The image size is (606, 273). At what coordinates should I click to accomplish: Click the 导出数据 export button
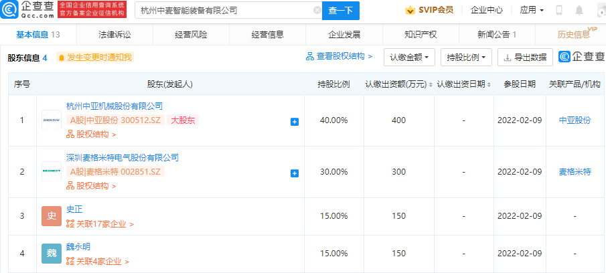coord(526,58)
